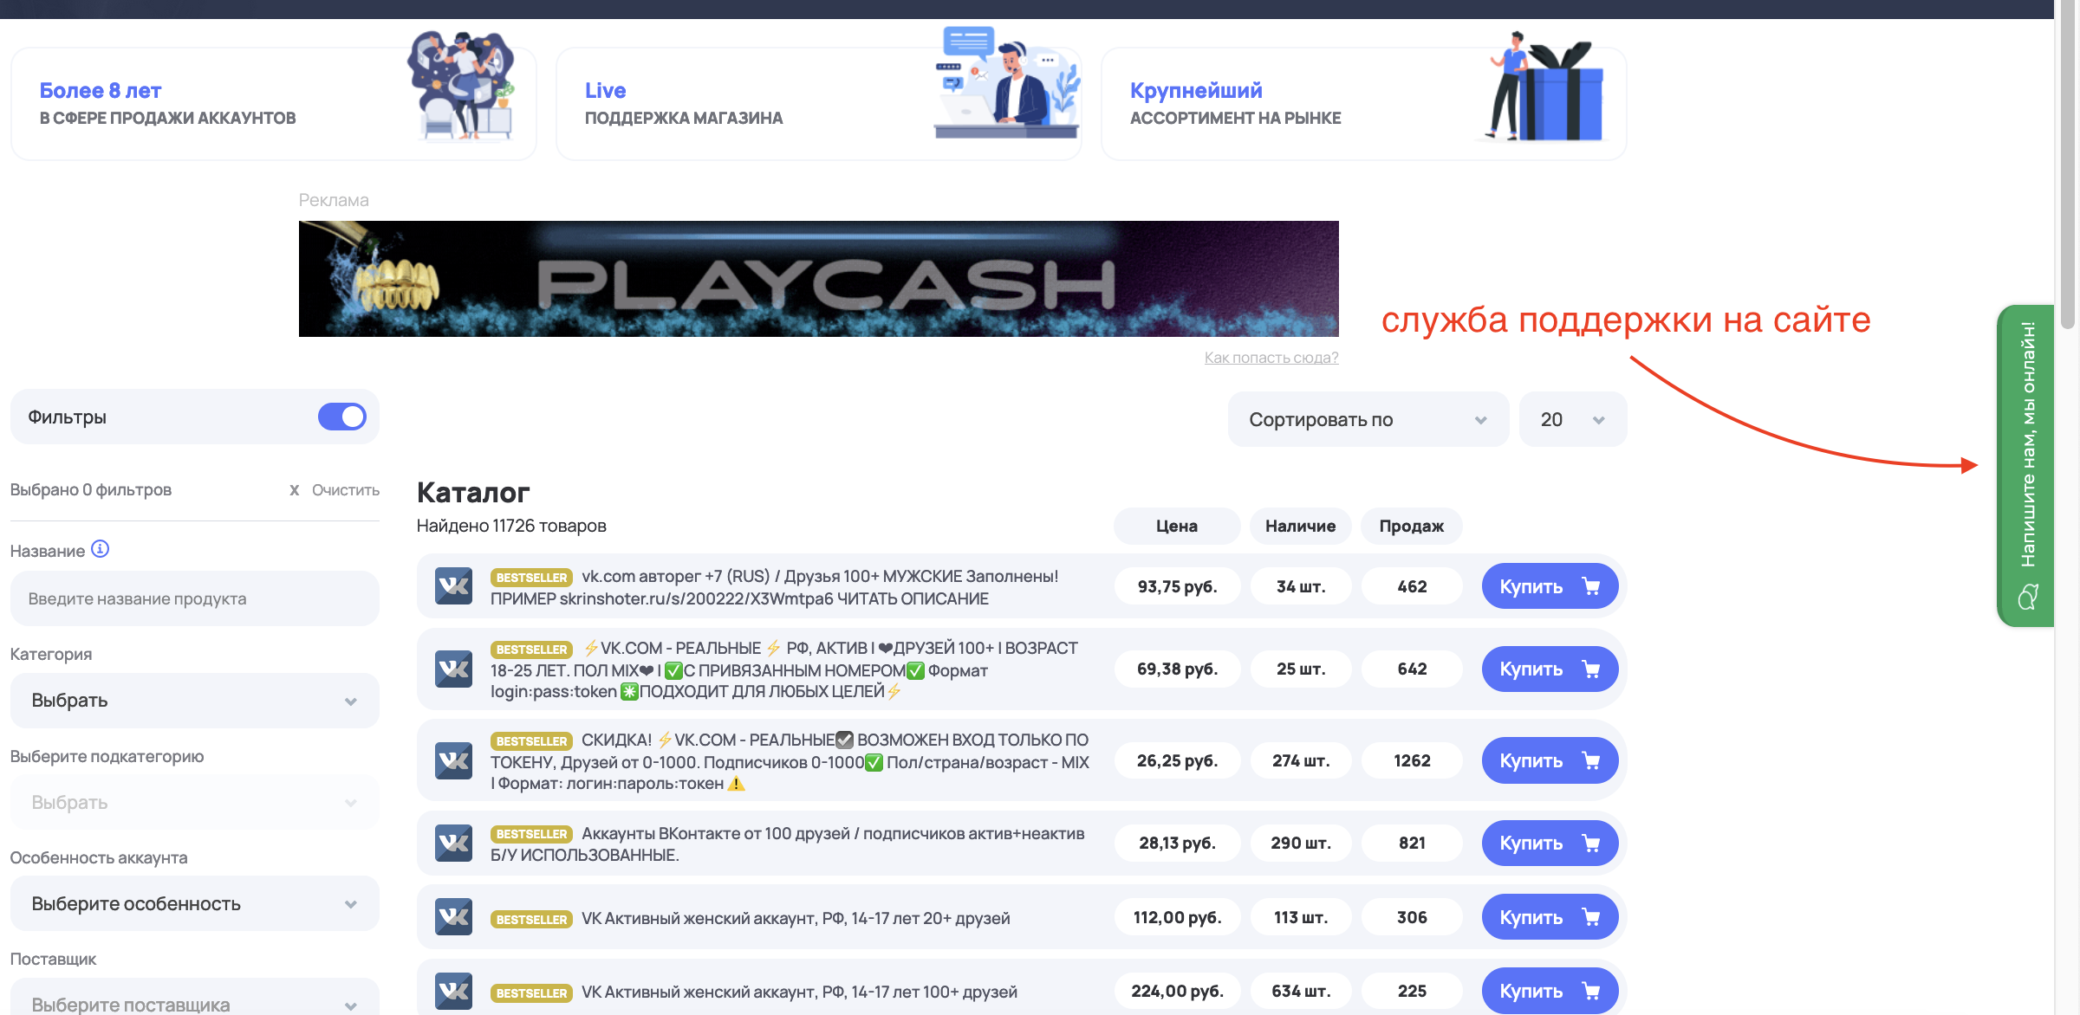The width and height of the screenshot is (2080, 1015).
Task: Click the product name input field
Action: [194, 598]
